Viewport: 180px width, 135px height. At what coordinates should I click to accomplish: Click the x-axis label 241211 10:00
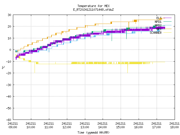[x=31, y=125]
